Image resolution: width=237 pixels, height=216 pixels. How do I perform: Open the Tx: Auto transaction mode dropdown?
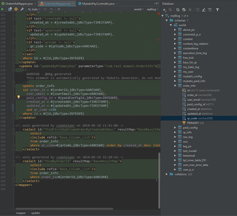[x=34, y=9]
